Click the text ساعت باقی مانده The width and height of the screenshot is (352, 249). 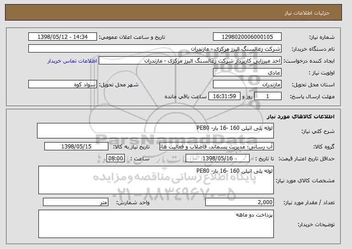(x=186, y=96)
